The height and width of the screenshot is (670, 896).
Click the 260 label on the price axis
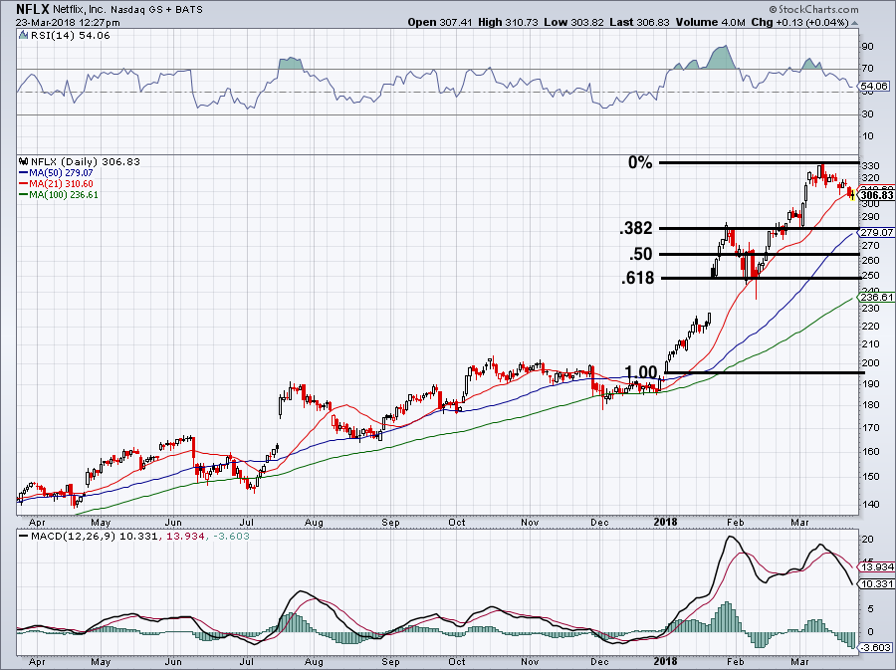click(870, 261)
